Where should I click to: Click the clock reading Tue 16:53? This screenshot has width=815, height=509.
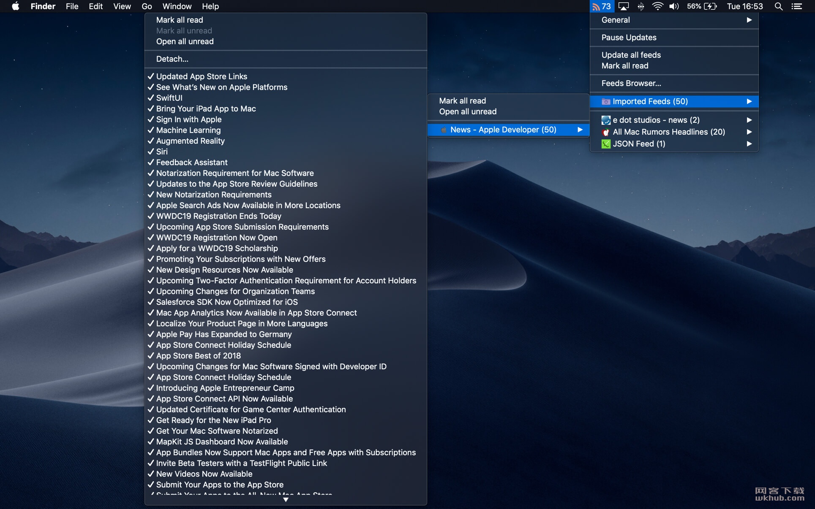[x=745, y=6]
